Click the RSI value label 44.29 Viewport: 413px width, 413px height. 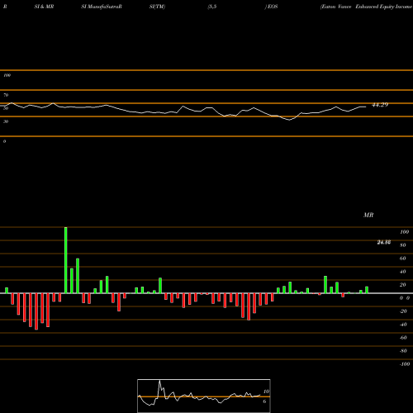tap(380, 105)
